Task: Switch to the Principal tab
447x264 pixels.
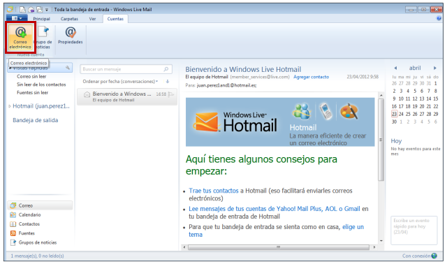Action: [41, 19]
